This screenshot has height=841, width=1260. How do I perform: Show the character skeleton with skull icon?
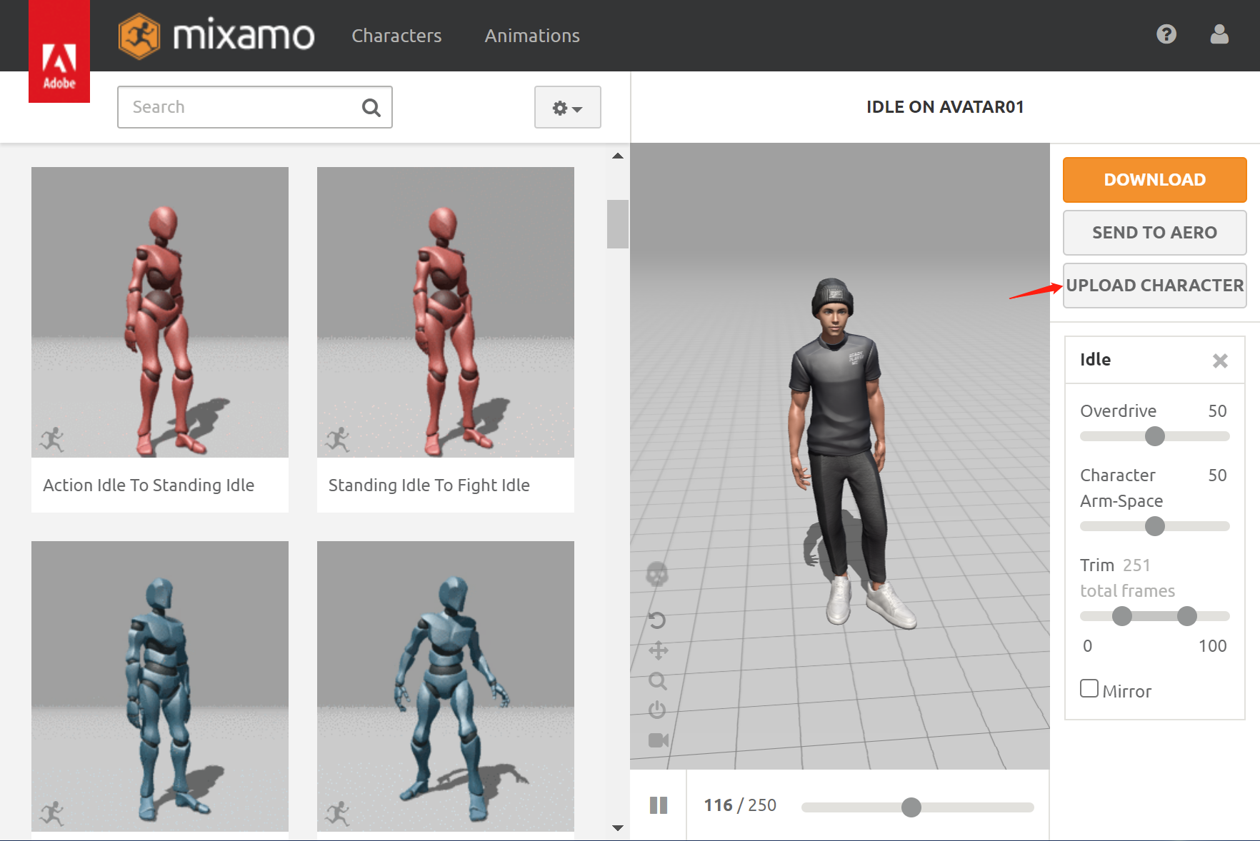tap(657, 575)
